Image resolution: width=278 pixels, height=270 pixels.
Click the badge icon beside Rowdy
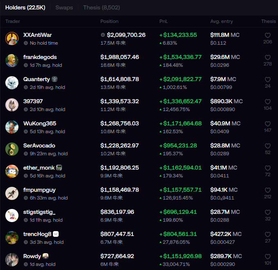(x=46, y=256)
